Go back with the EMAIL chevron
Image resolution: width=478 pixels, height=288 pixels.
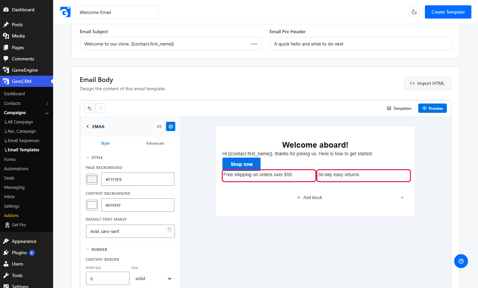tap(88, 126)
